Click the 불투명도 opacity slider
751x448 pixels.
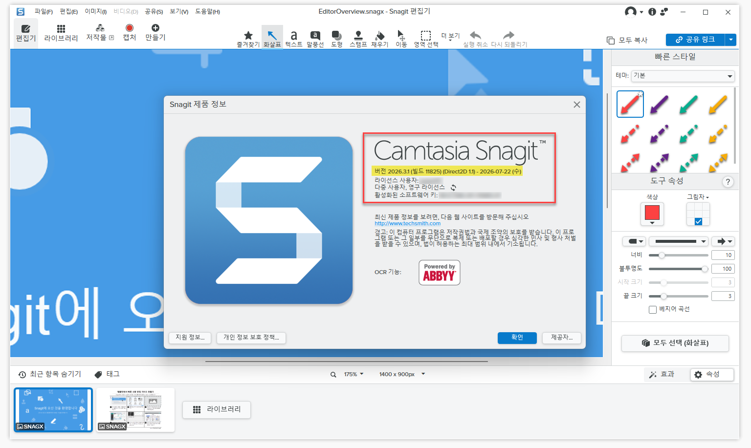[x=678, y=269]
